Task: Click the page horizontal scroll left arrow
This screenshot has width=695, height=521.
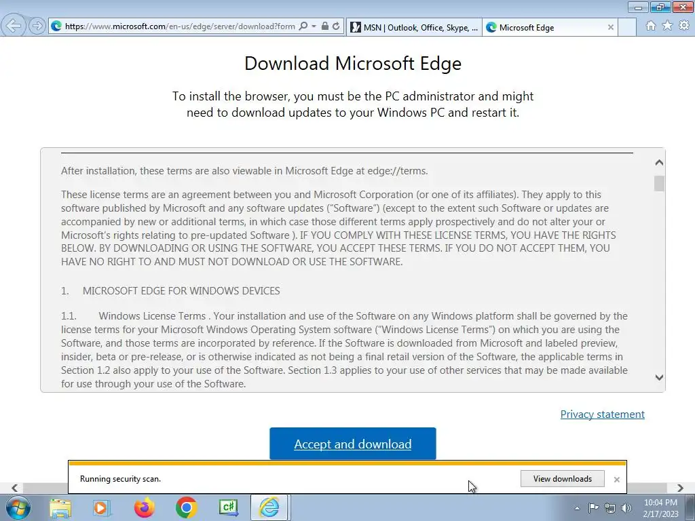Action: click(14, 488)
